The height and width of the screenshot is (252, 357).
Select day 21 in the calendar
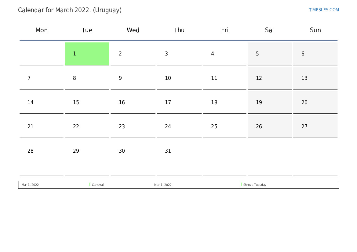[x=42, y=126]
